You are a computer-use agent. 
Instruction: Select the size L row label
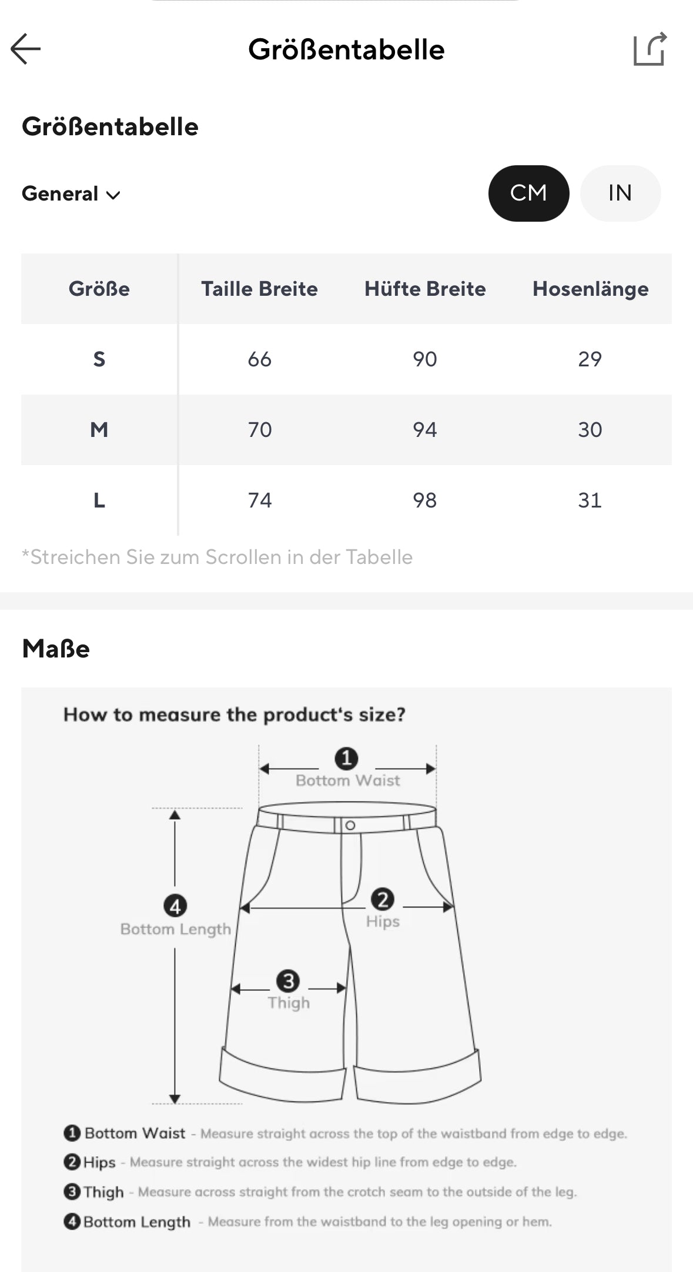point(99,500)
